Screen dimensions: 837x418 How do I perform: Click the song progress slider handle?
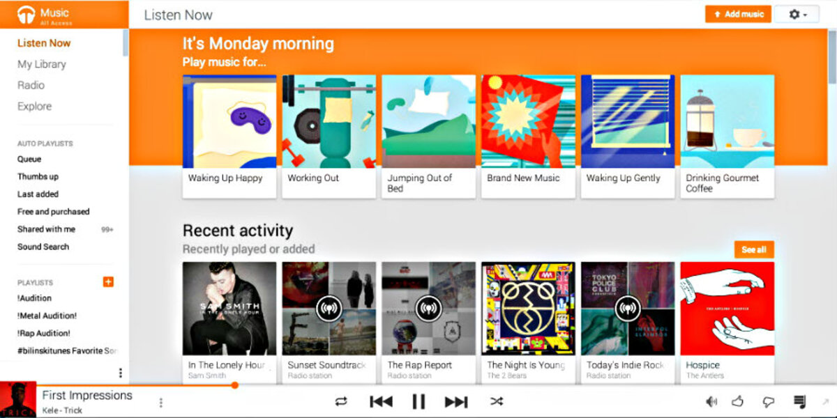235,385
